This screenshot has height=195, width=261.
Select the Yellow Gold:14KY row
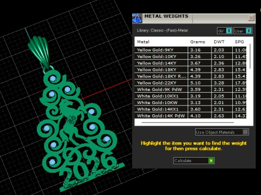(190, 63)
